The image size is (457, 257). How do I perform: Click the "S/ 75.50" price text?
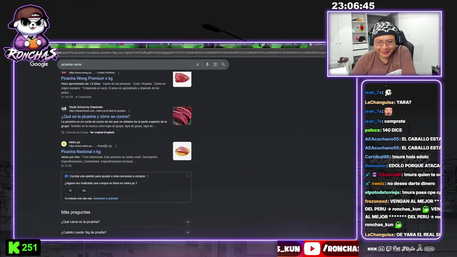[66, 166]
